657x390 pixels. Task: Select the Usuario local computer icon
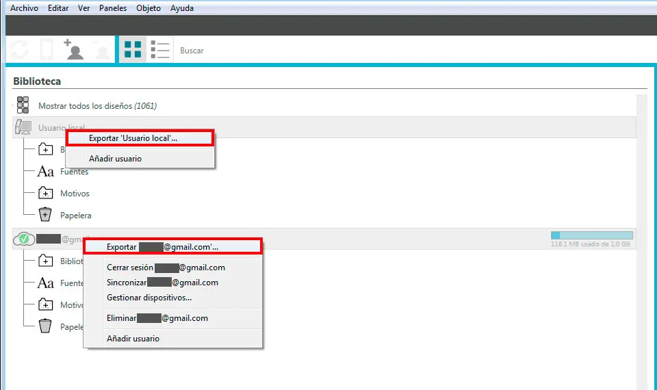click(x=23, y=127)
